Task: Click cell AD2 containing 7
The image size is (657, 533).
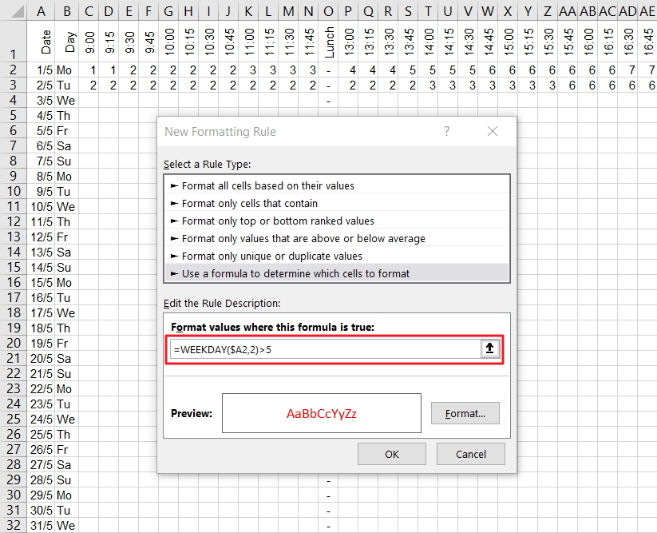Action: [x=627, y=70]
